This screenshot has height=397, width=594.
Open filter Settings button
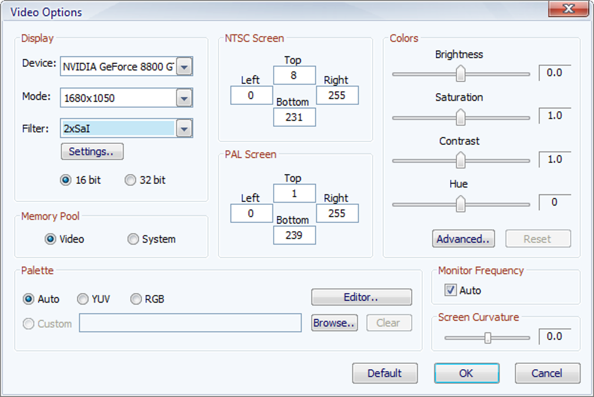click(92, 151)
